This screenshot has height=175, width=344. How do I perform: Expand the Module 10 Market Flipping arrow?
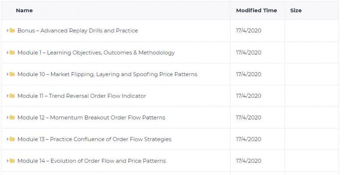coord(8,74)
